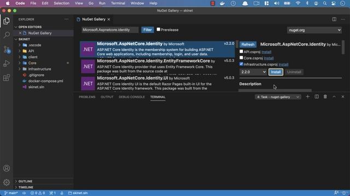This screenshot has height=196, width=350.
Task: Click skinet.sln in status bar
Action: tap(78, 193)
